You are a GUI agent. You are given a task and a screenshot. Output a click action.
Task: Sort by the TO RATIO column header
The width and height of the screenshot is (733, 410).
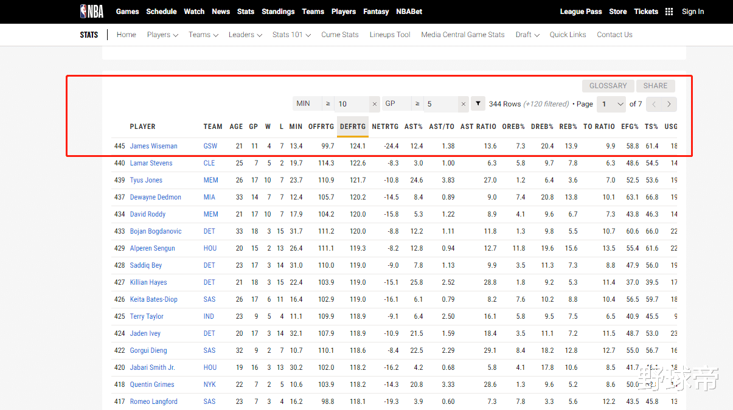(x=599, y=127)
